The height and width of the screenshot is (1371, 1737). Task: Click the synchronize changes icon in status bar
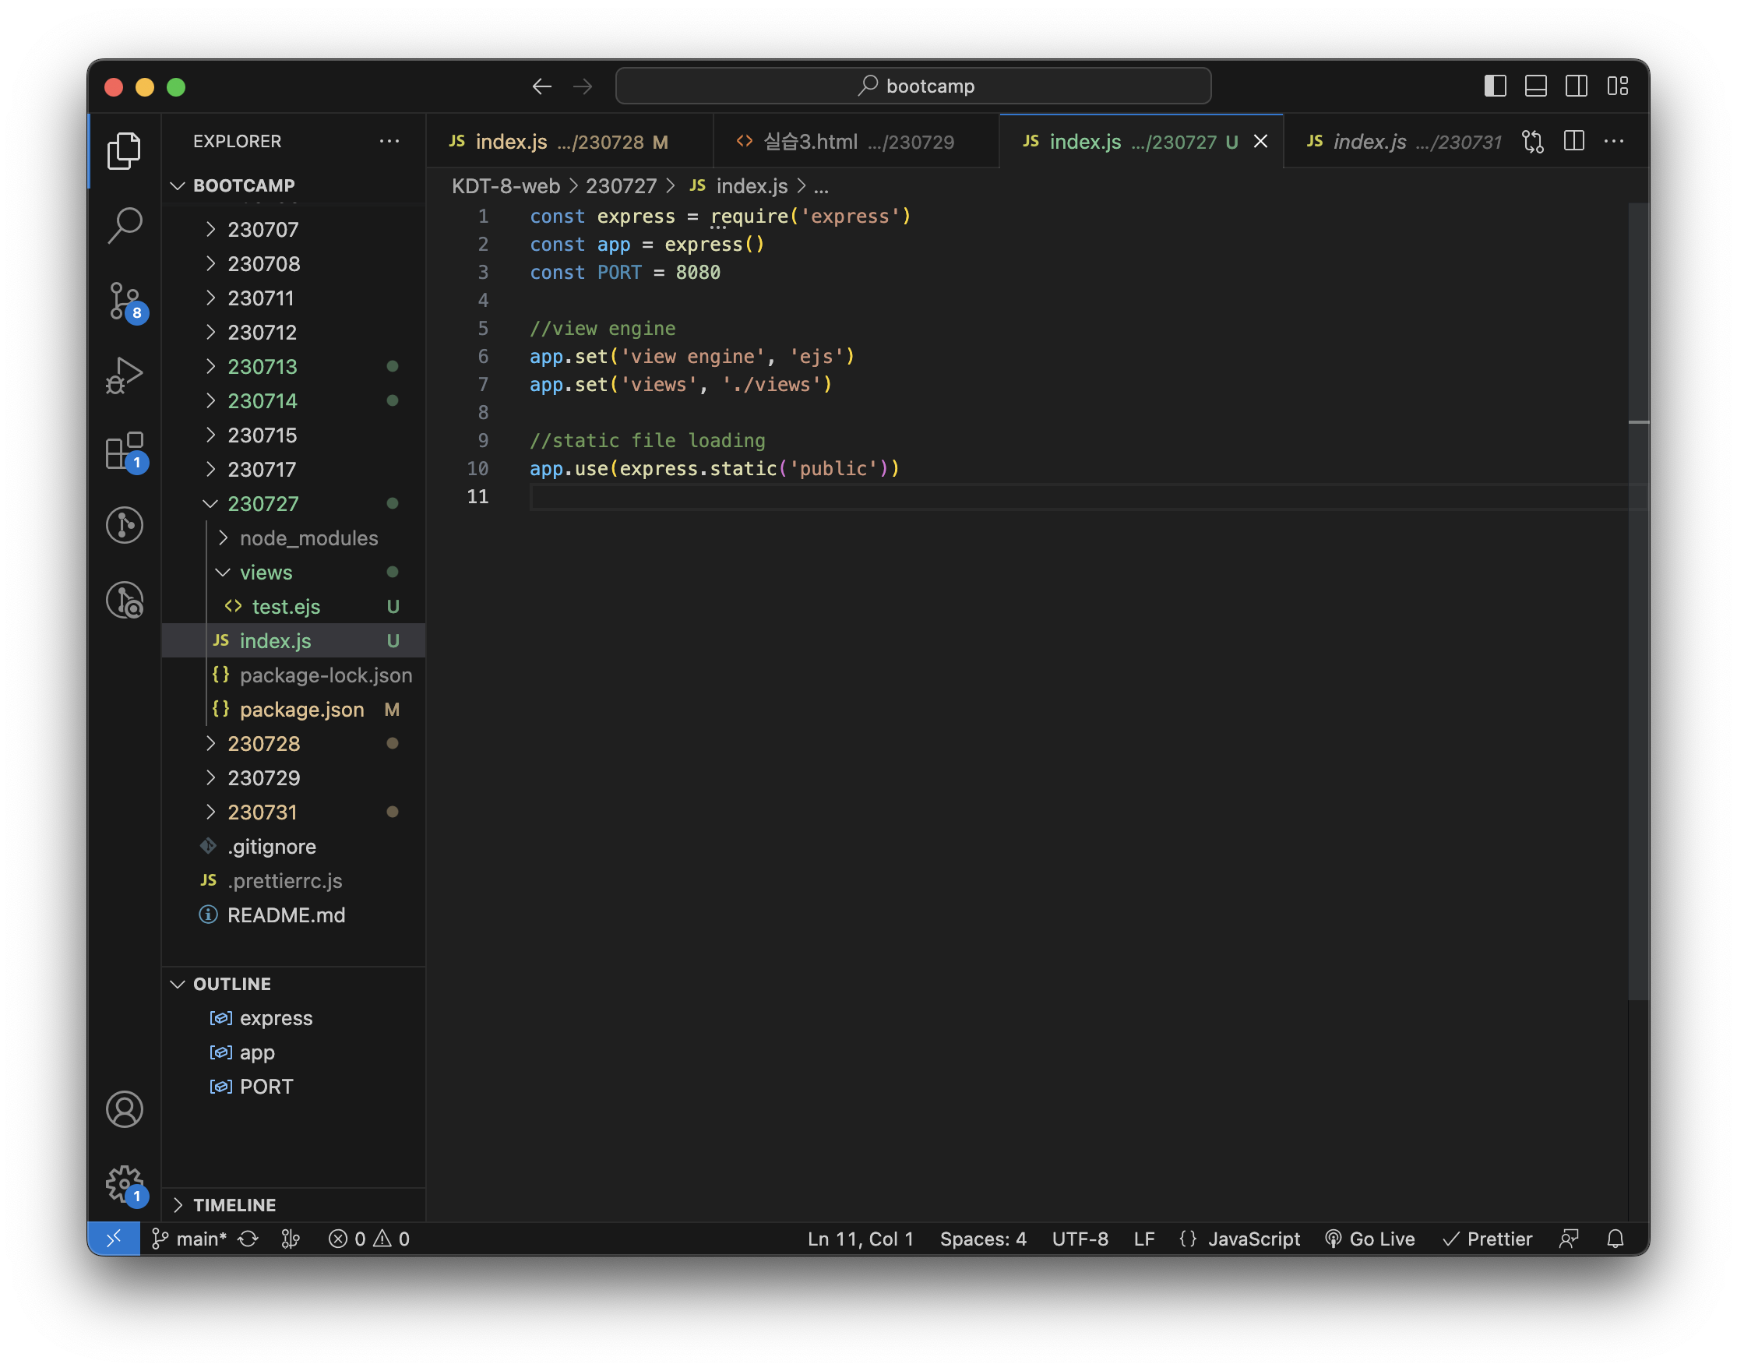(x=248, y=1239)
